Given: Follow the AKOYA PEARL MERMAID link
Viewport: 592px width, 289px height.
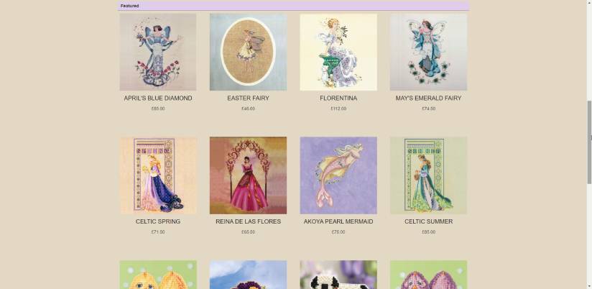Looking at the screenshot, I should pyautogui.click(x=338, y=221).
